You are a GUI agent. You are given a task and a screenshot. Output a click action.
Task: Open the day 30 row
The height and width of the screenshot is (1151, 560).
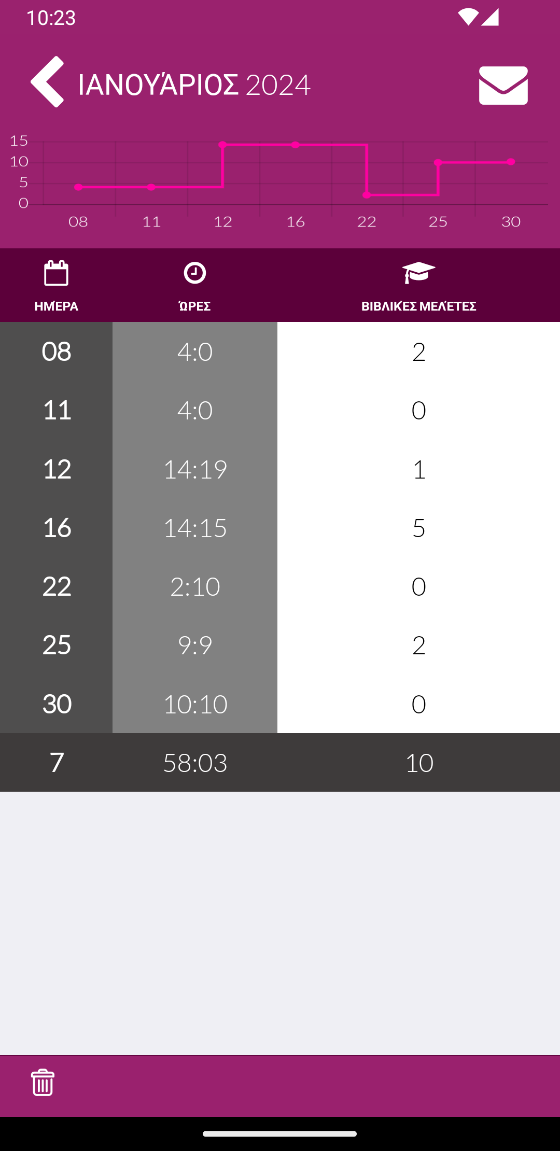tap(280, 704)
